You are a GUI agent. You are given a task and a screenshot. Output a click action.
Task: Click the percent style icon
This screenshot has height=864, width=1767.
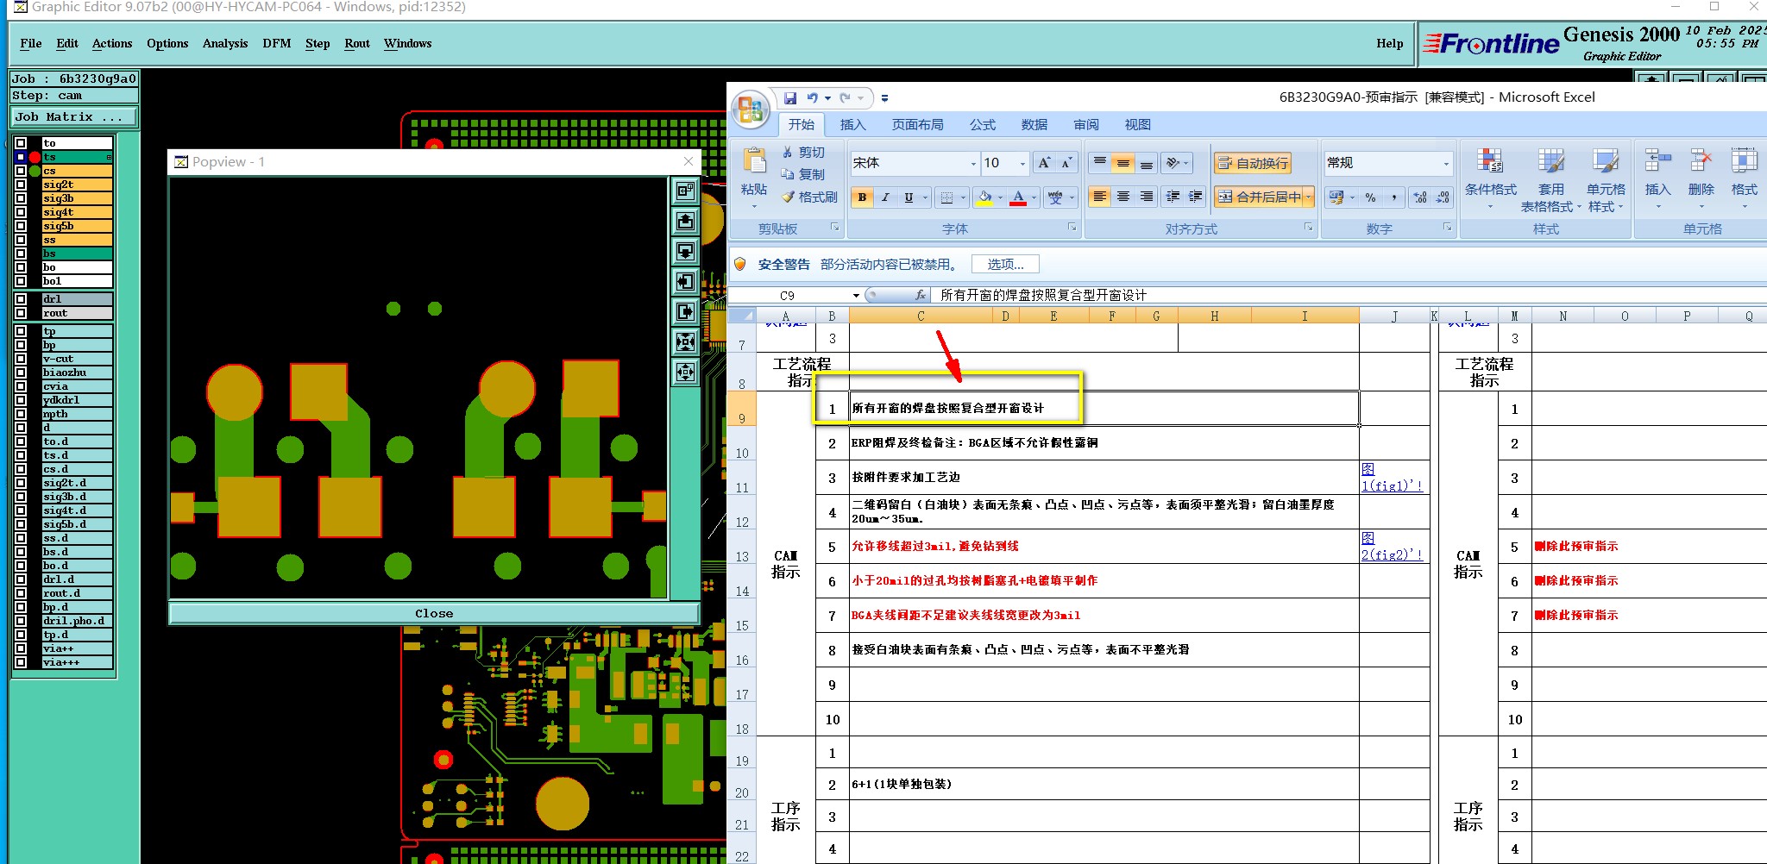[x=1370, y=197]
